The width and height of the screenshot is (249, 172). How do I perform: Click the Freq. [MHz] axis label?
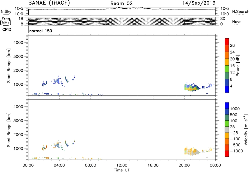pos(6,21)
